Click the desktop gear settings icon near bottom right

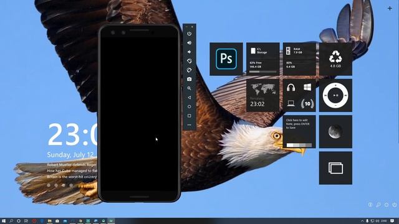387,205
